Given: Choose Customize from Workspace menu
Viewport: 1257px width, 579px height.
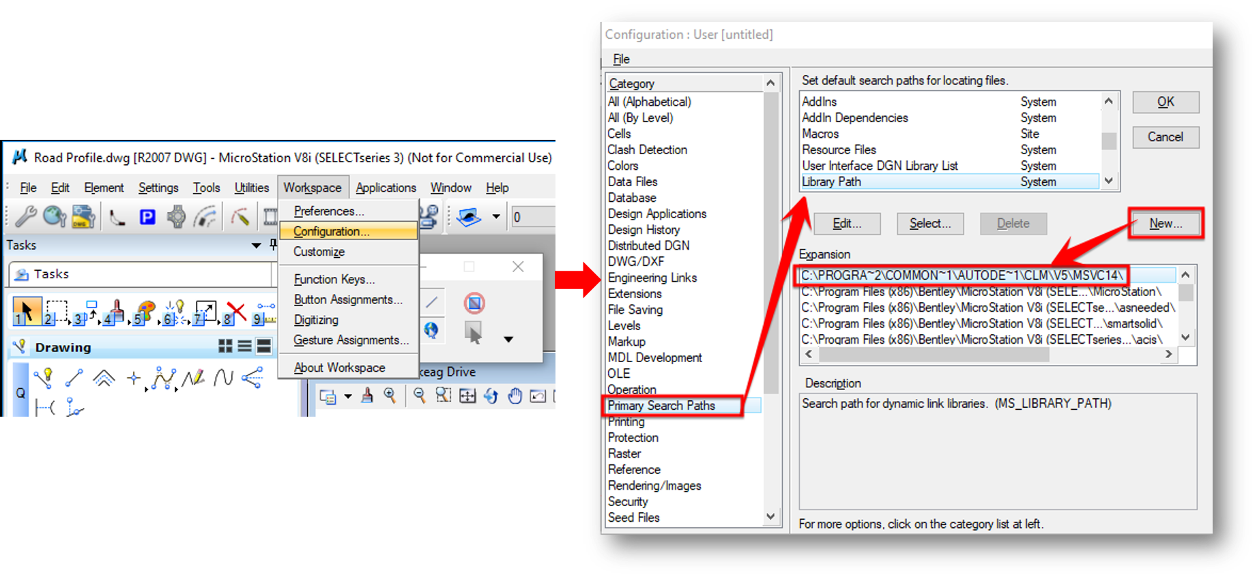Looking at the screenshot, I should pyautogui.click(x=319, y=252).
